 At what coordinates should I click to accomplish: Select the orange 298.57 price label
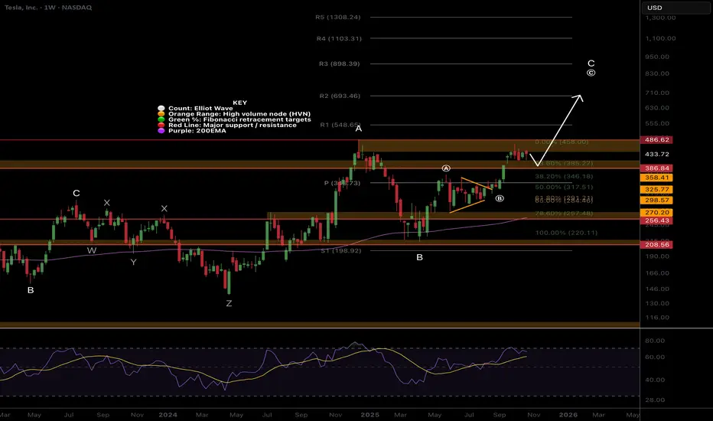point(656,201)
